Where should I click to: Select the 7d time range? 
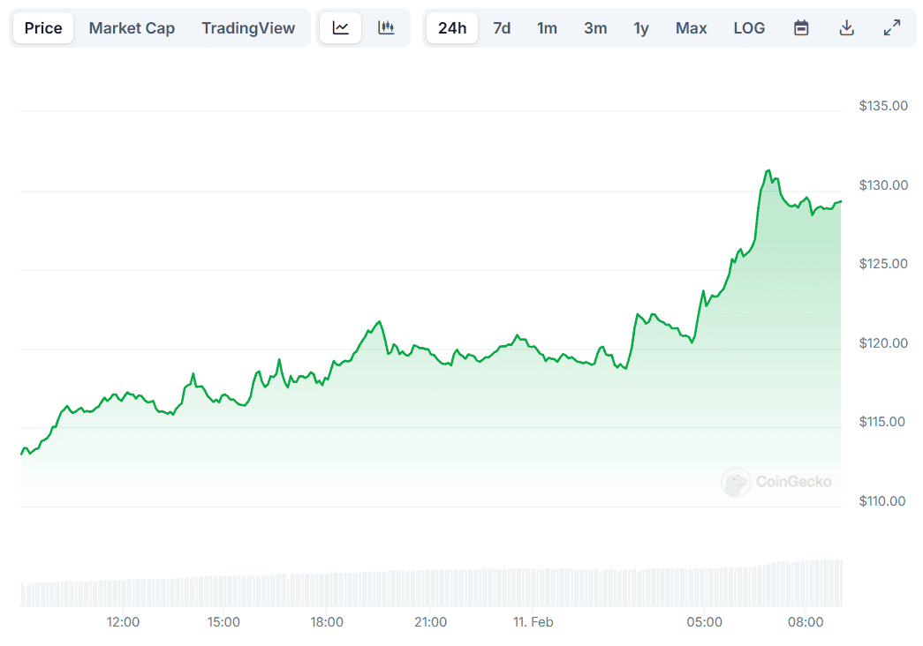click(502, 28)
